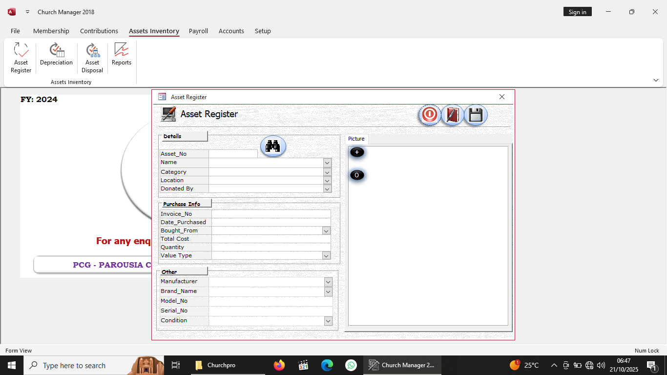This screenshot has height=375, width=667.
Task: Open the Assets Inventory Reports
Action: pyautogui.click(x=122, y=55)
